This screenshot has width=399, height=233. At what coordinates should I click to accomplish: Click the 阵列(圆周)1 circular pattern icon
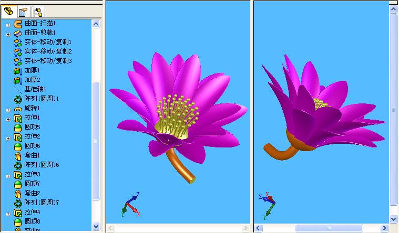18,99
